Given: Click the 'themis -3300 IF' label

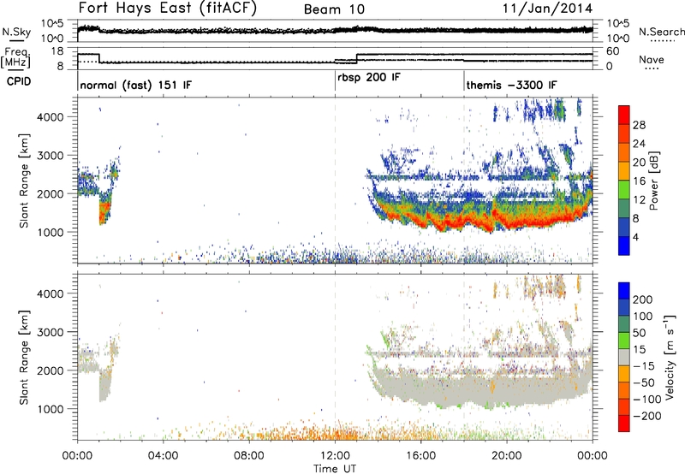Looking at the screenshot, I should click(511, 85).
